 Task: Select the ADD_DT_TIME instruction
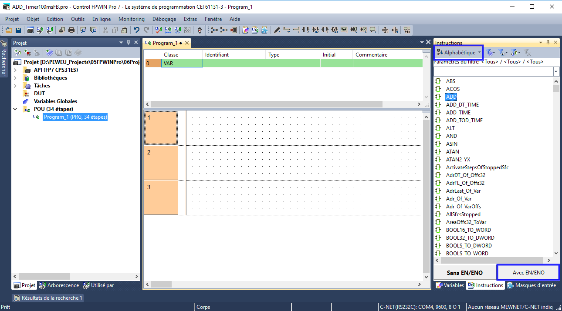click(x=462, y=105)
